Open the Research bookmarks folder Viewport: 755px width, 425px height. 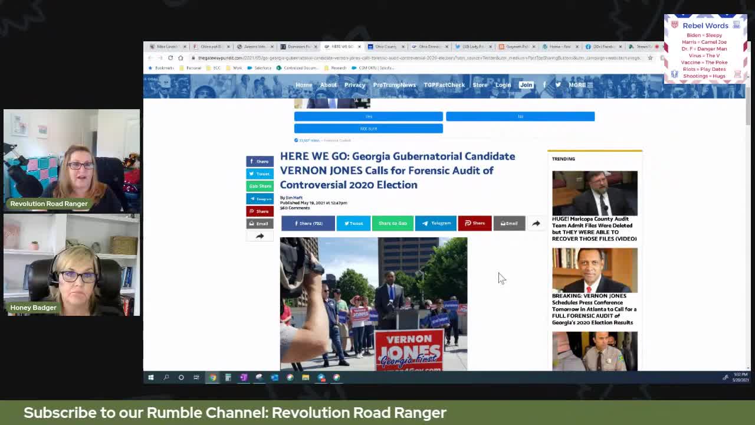point(336,68)
